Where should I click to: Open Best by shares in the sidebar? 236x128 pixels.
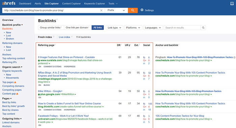click(10, 110)
